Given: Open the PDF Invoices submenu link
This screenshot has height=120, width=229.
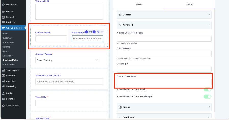Looking at the screenshot, I should click(x=8, y=64).
